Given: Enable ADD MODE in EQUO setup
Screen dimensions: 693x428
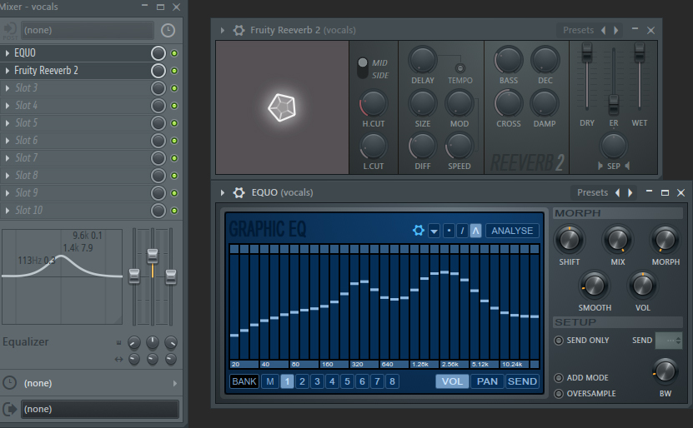Looking at the screenshot, I should tap(559, 378).
